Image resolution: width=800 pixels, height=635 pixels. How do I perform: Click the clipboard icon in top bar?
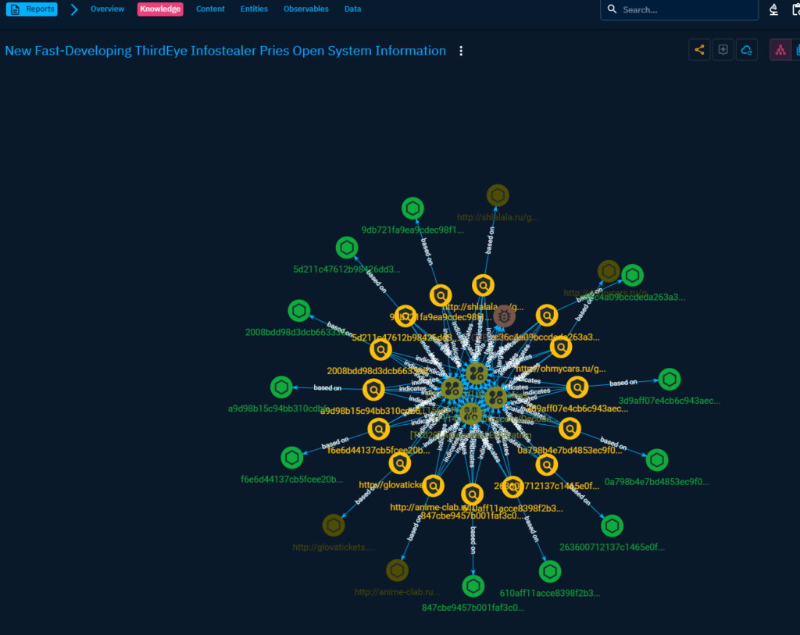pos(795,9)
